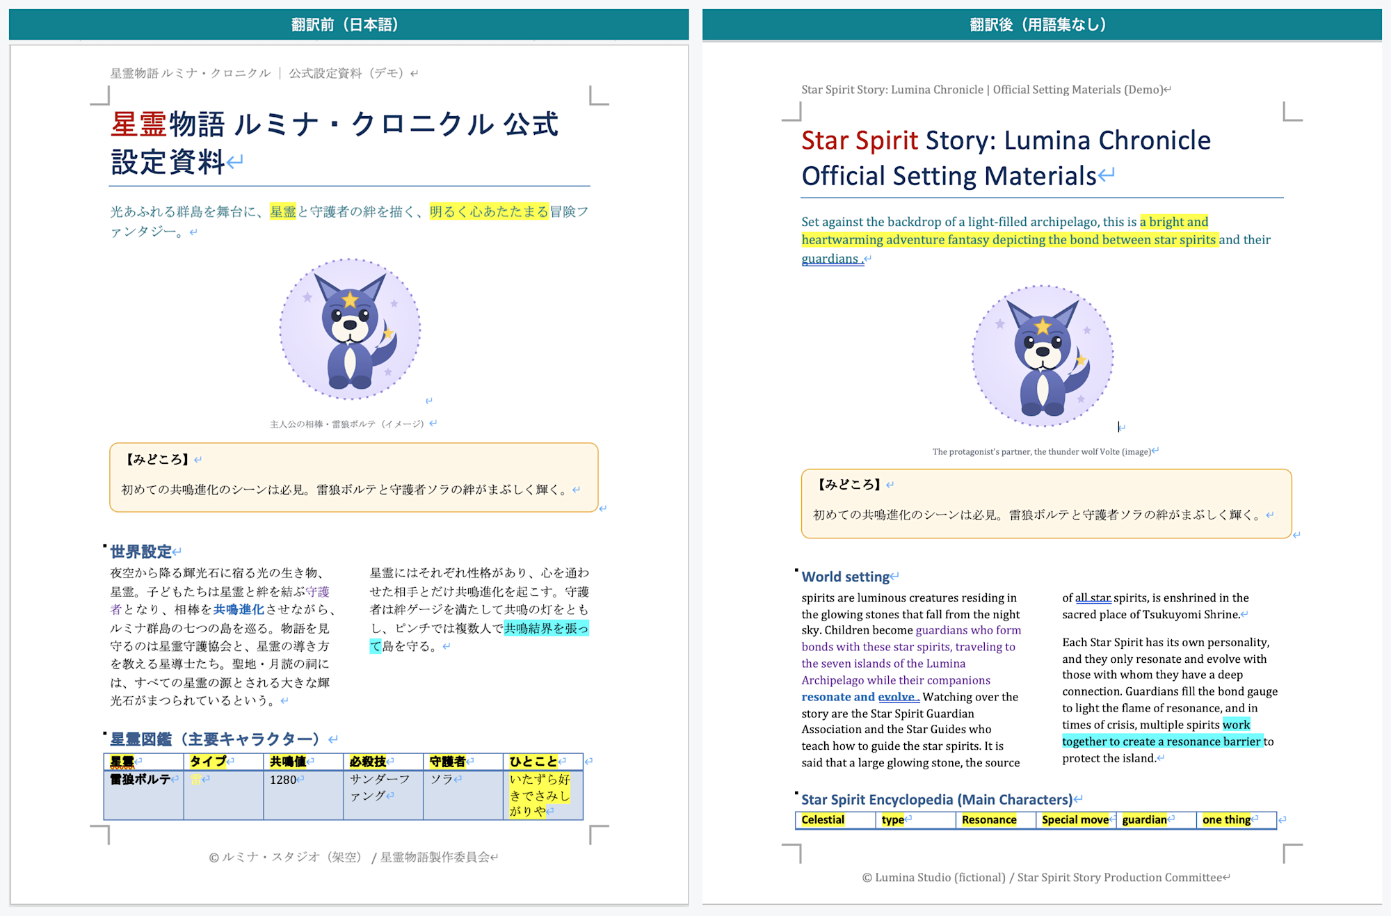Click the 必殺技 table header cell
This screenshot has width=1391, height=916.
pos(383,762)
